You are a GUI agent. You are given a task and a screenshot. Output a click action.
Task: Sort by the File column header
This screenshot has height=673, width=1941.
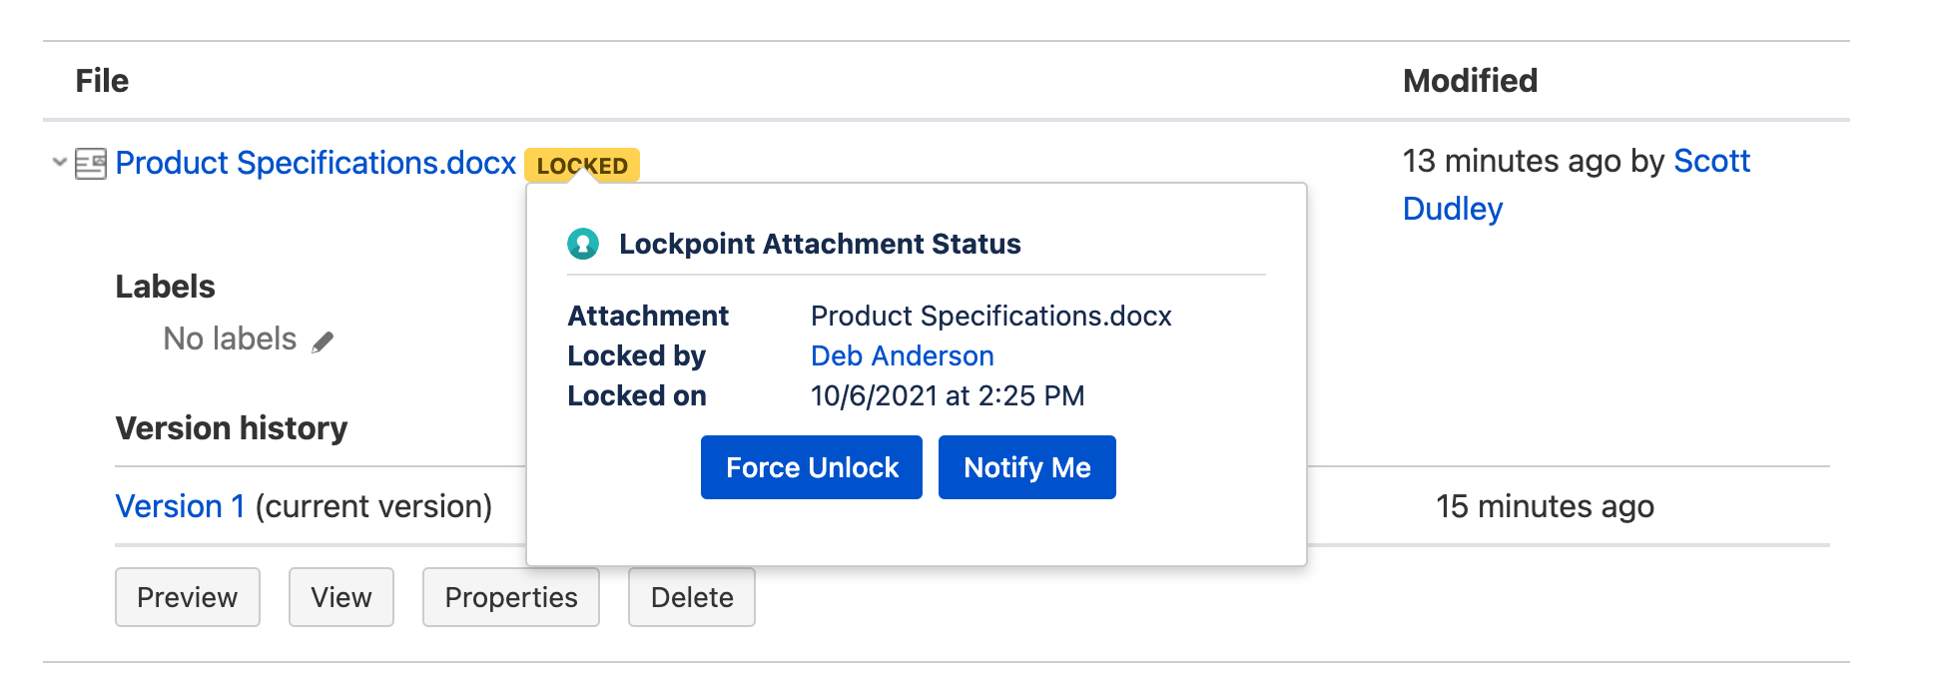pyautogui.click(x=102, y=81)
